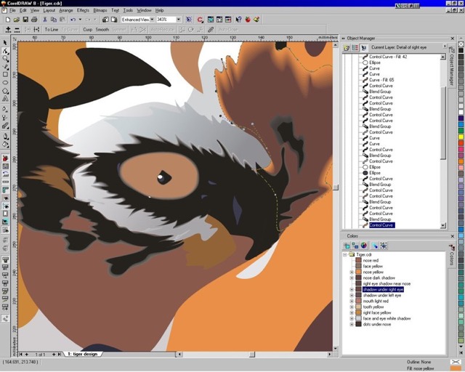Close the Object Manager docker
The height and width of the screenshot is (372, 465).
[x=453, y=39]
